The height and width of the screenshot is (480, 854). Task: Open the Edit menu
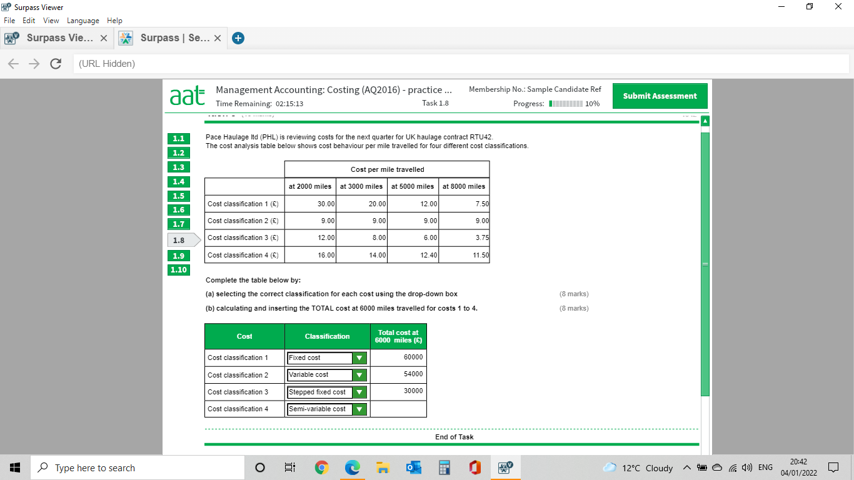(x=29, y=21)
